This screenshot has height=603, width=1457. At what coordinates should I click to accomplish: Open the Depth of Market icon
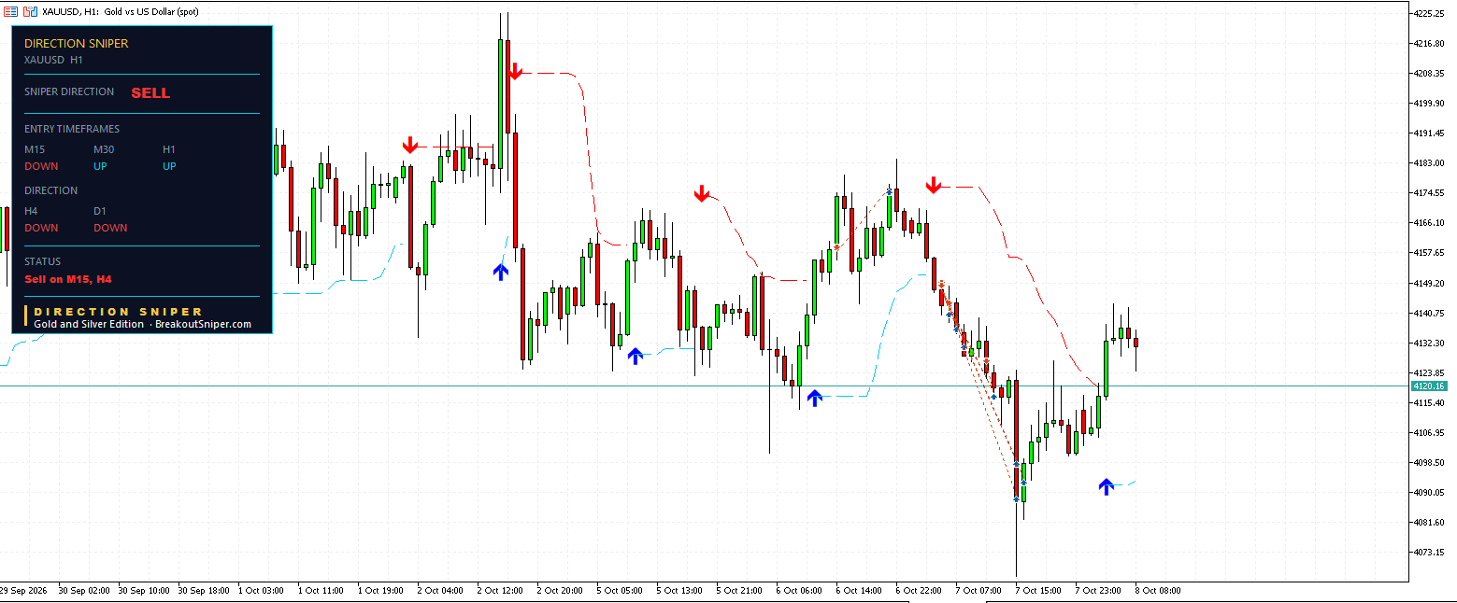point(10,11)
